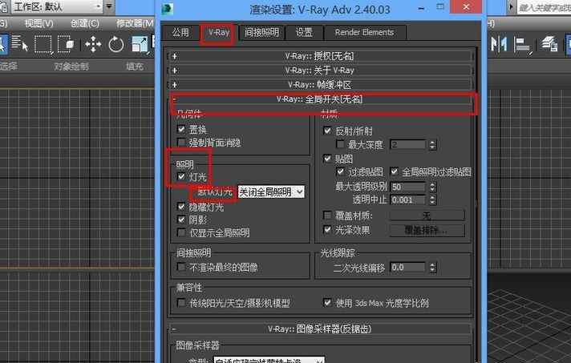
Task: Click the 覆盖排除 button
Action: [427, 230]
